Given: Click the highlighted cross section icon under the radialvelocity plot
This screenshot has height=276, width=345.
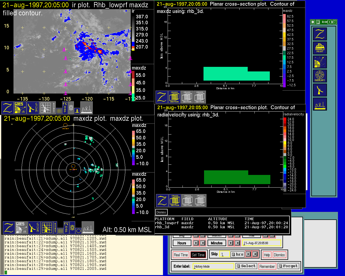Looking at the screenshot, I should [x=175, y=201].
